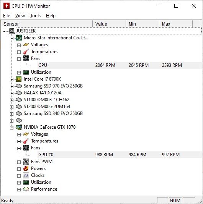Open the File menu

click(7, 16)
